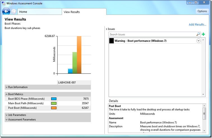The height and width of the screenshot is (138, 212).
Task: Collapse the Boot Metrics section
Action: pyautogui.click(x=6, y=94)
